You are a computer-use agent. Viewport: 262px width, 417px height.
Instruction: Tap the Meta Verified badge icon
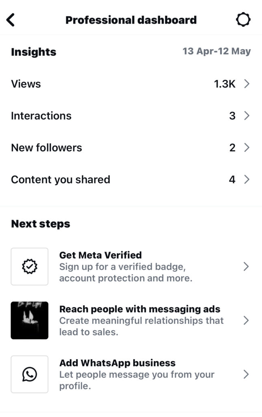(x=29, y=266)
